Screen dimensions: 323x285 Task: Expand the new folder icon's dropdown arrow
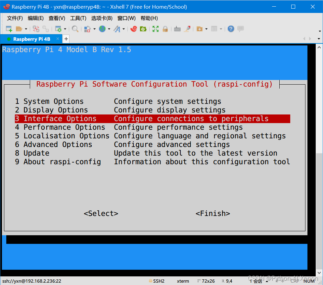point(207,29)
